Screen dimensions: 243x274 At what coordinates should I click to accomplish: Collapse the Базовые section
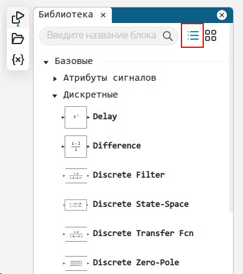pyautogui.click(x=46, y=62)
